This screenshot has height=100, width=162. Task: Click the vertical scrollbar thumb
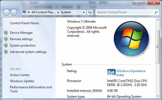[157, 47]
